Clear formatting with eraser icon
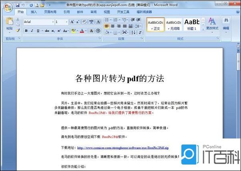Image resolution: width=241 pixels, height=171 pixels. pyautogui.click(x=85, y=22)
